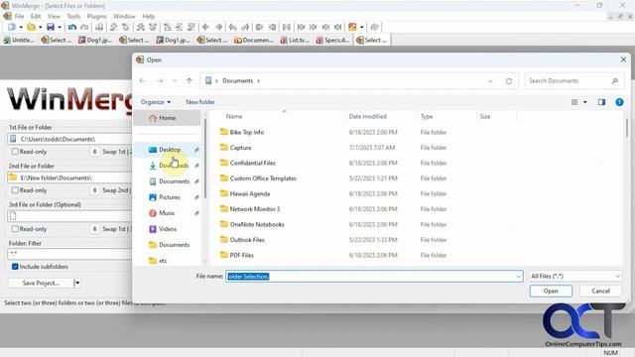Switch to the Specs.d... tab
635x357 pixels.
coord(332,40)
